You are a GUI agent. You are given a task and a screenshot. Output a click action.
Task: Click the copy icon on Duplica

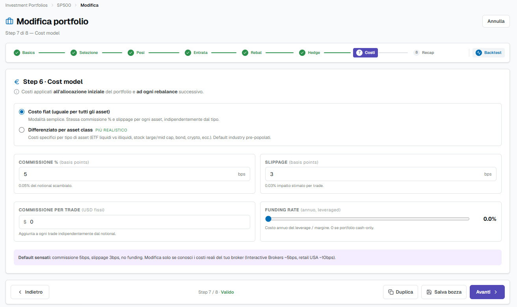point(391,292)
